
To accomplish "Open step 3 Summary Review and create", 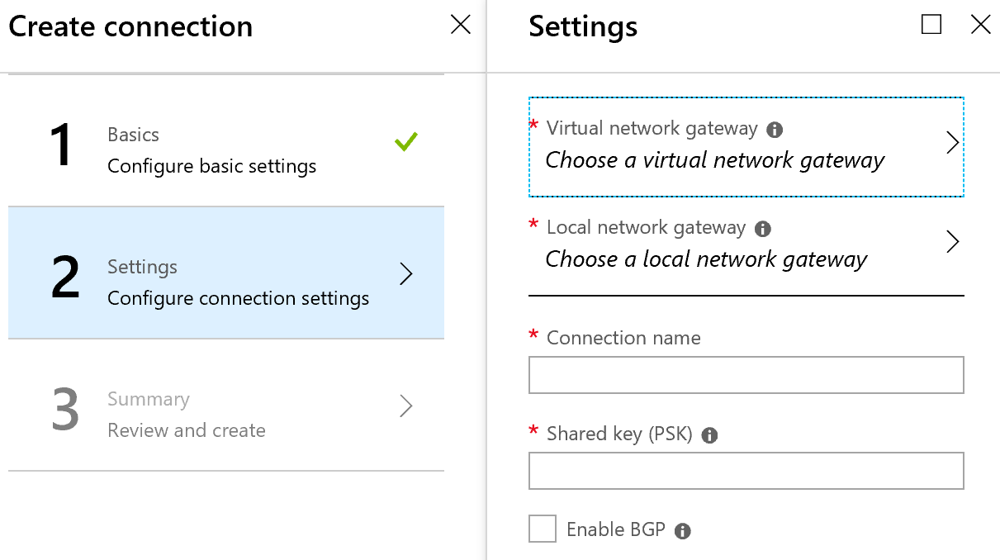I will (x=187, y=415).
